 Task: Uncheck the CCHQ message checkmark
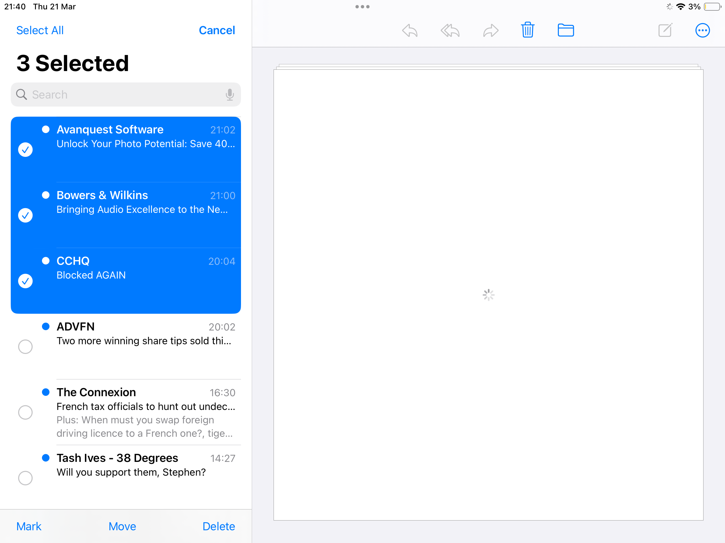coord(26,281)
